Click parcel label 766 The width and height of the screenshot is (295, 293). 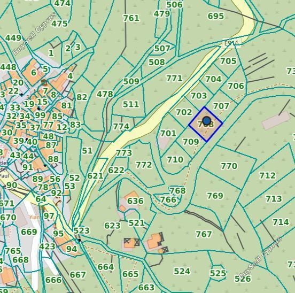click(x=168, y=199)
